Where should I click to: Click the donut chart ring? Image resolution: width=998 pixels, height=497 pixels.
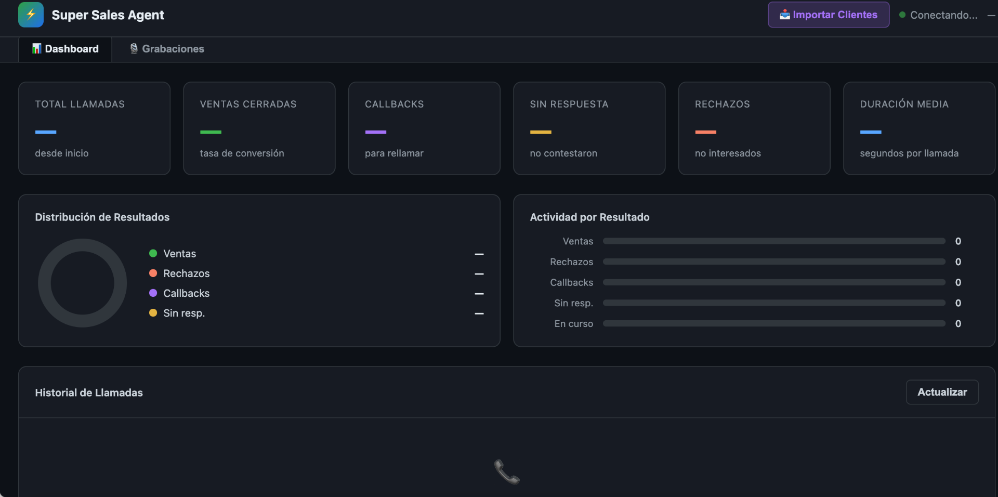point(82,283)
